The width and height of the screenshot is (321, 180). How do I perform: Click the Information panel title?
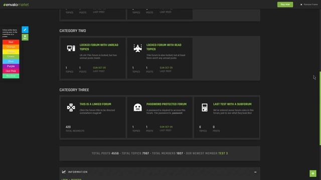[x=78, y=172]
